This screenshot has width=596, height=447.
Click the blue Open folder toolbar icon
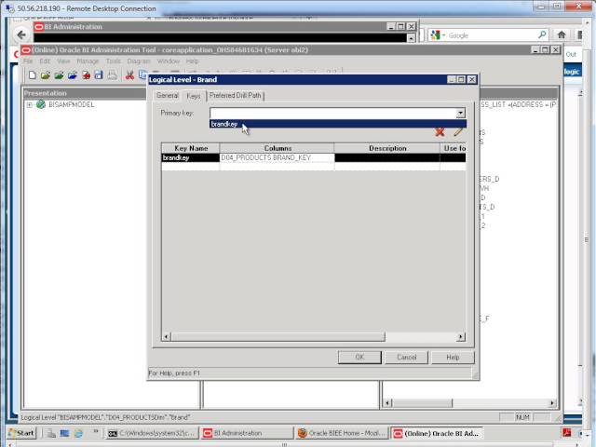(x=73, y=74)
